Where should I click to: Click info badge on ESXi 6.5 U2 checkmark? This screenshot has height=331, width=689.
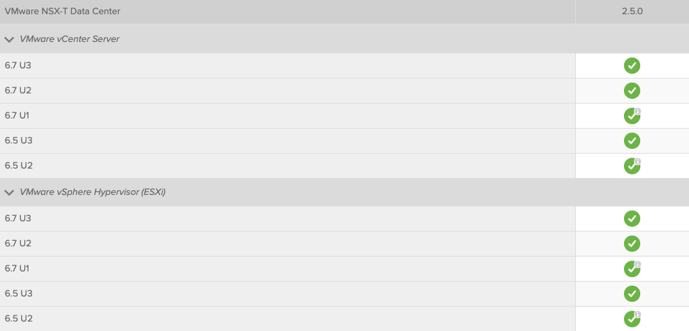point(638,315)
